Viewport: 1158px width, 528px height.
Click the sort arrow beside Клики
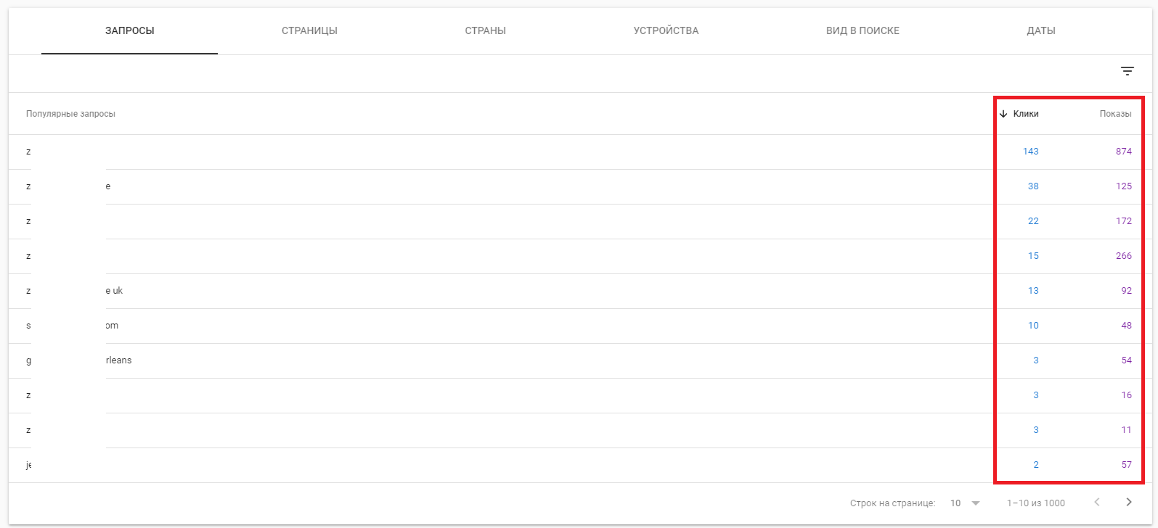[1003, 114]
